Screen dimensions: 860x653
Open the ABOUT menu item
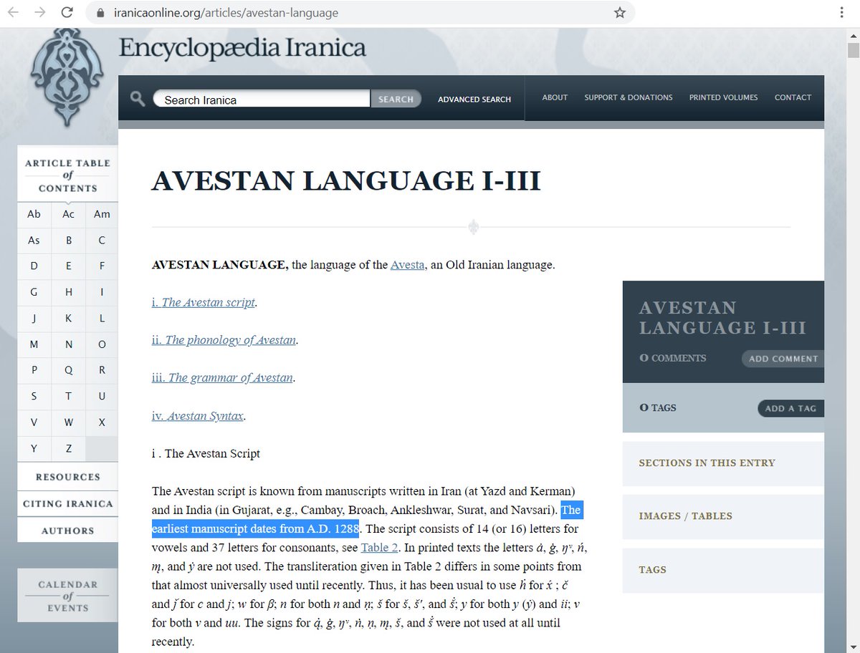click(555, 97)
